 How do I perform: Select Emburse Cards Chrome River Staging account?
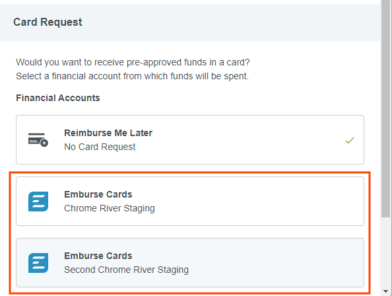[x=190, y=201]
